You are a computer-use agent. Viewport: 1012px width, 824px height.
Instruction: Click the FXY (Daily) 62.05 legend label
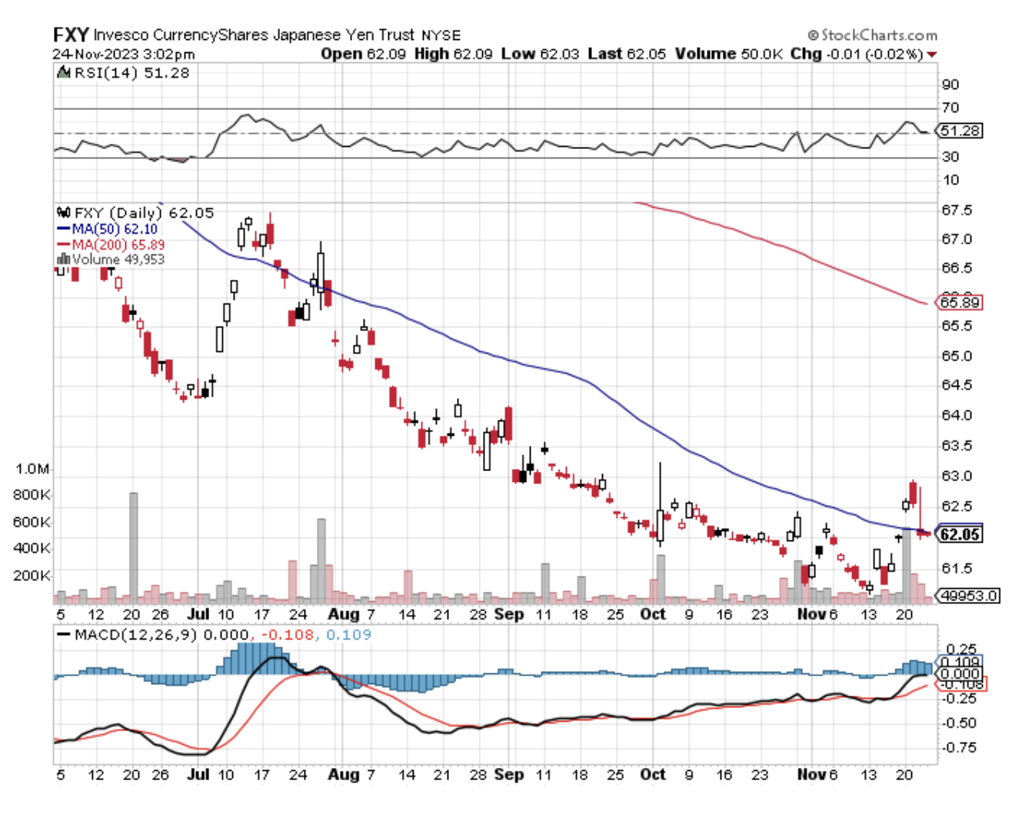click(x=144, y=213)
